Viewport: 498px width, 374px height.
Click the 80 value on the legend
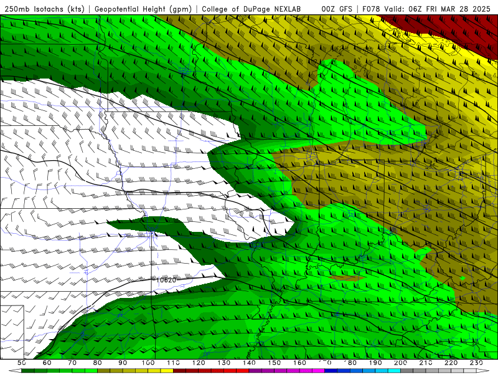[97, 363]
